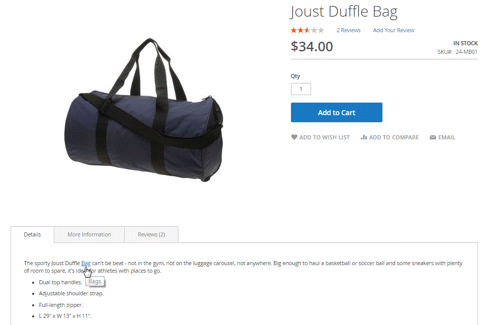495x325 pixels.
Task: Click the SKU 24-MB01 text
Action: click(x=457, y=52)
